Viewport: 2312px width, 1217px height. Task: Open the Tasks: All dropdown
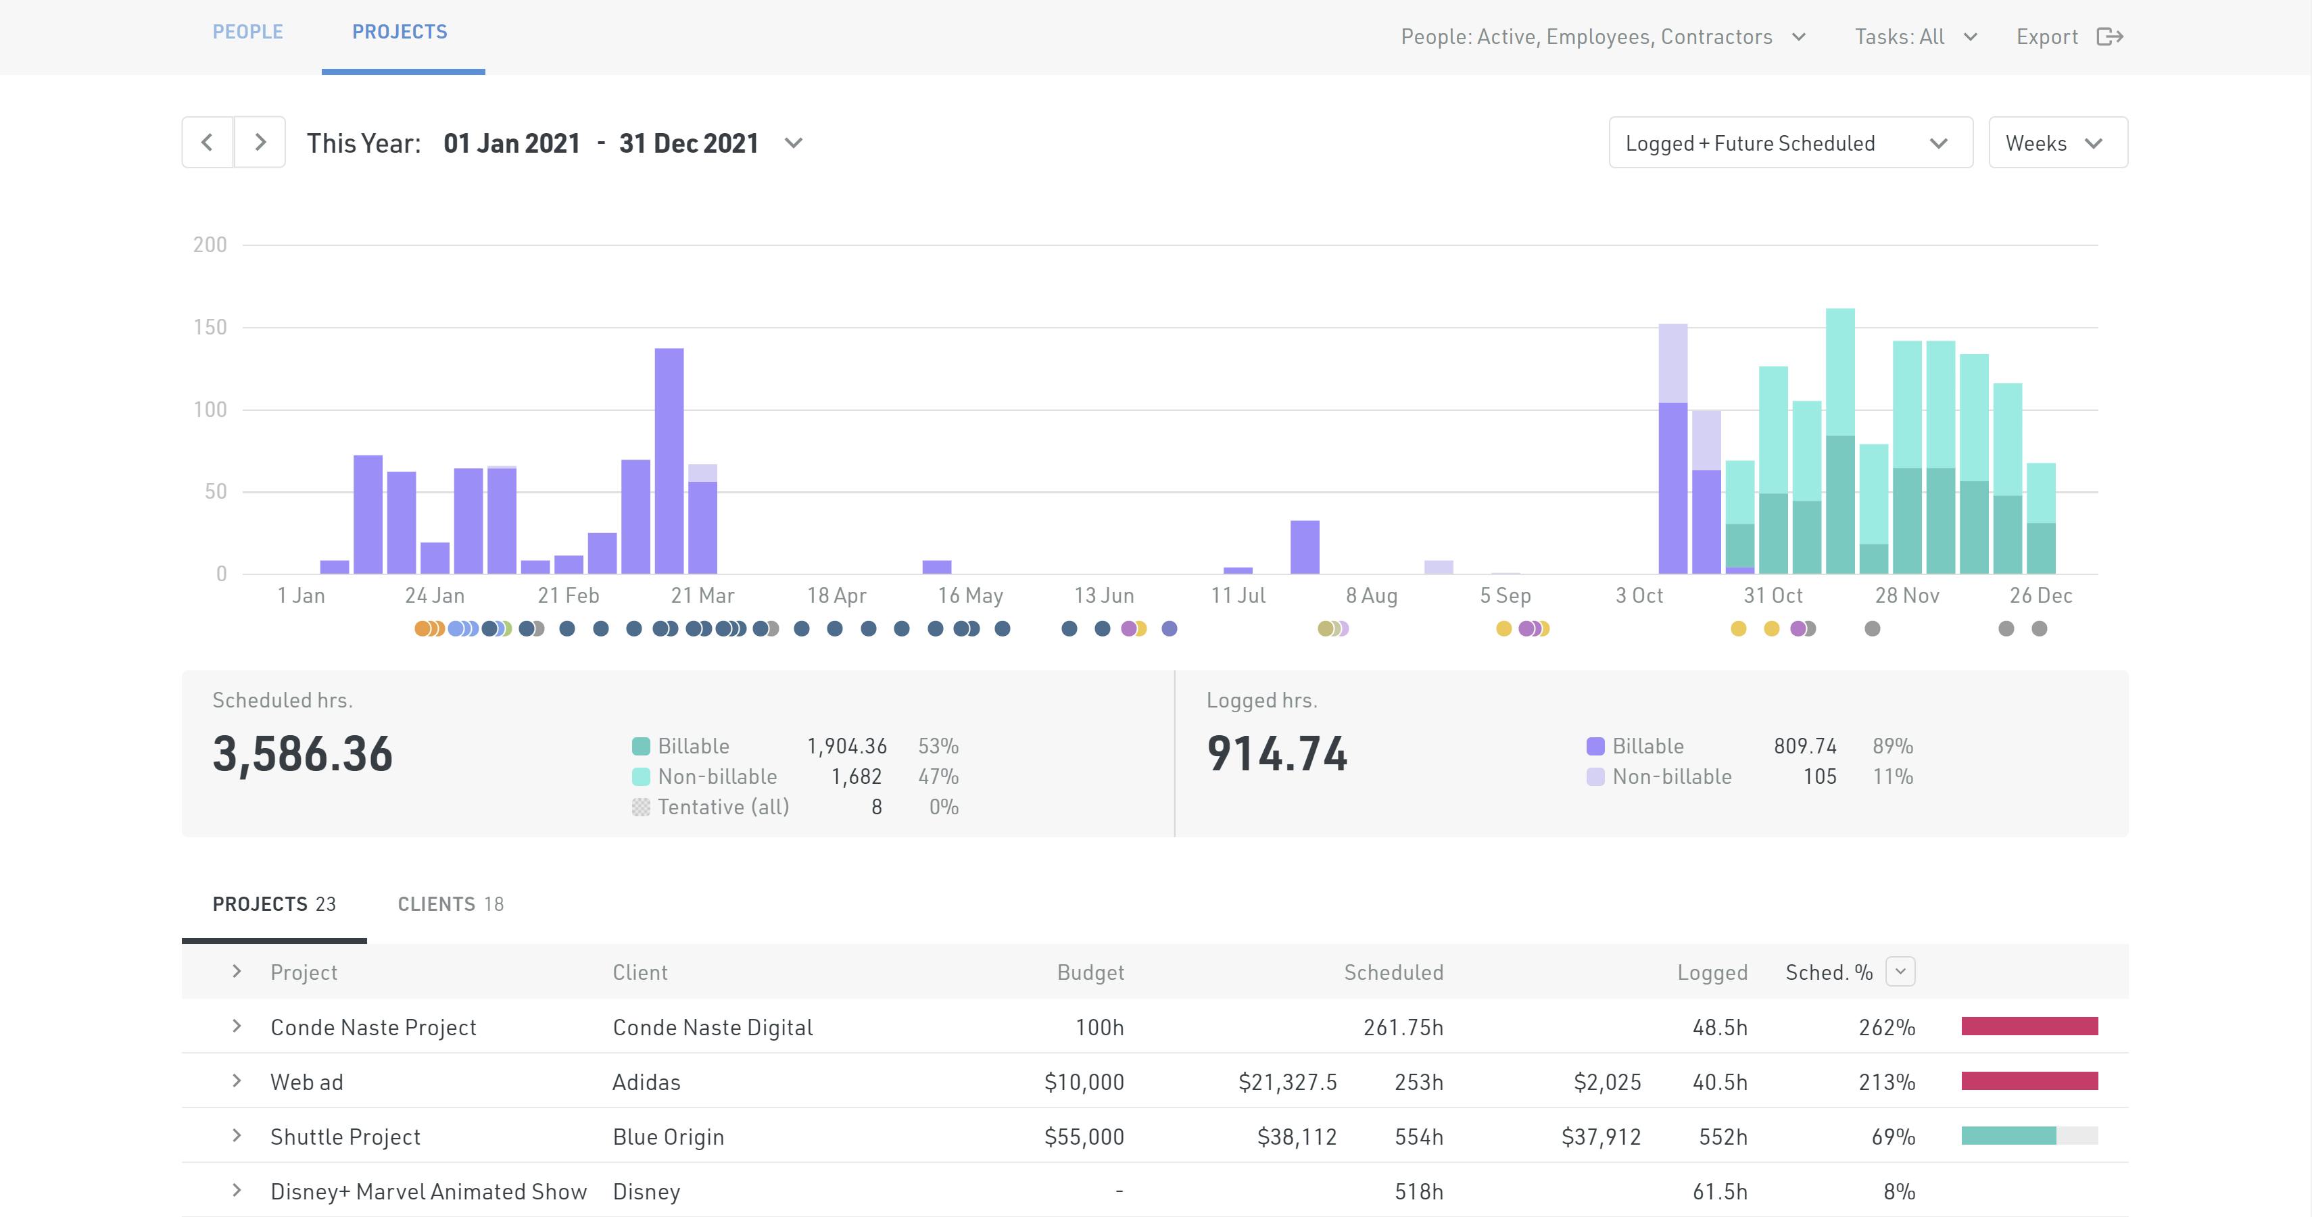pyautogui.click(x=1915, y=36)
